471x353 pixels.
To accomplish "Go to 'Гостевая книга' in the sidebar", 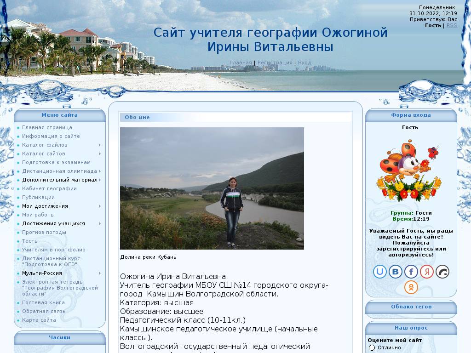I will click(x=43, y=303).
